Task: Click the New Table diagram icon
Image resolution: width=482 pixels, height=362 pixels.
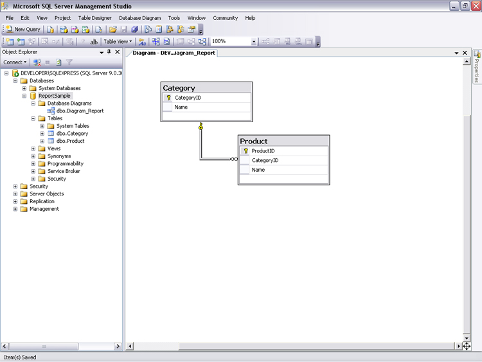Action: (10, 42)
